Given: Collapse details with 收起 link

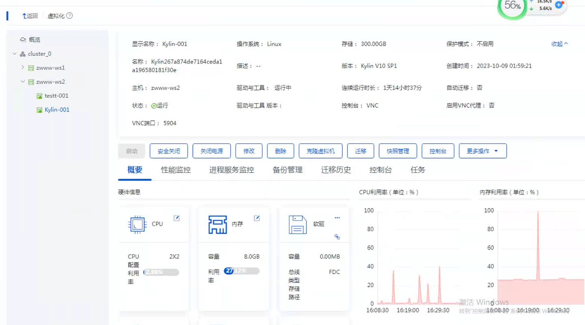Looking at the screenshot, I should tap(559, 44).
